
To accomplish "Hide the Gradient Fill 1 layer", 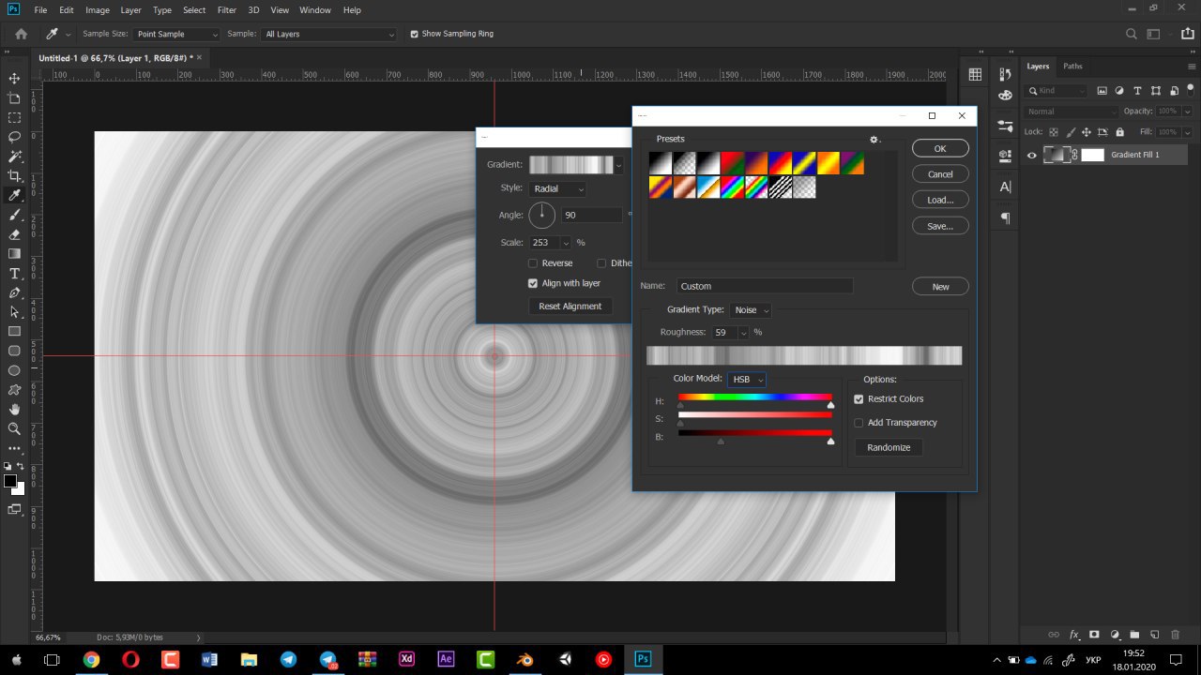I will pyautogui.click(x=1032, y=156).
